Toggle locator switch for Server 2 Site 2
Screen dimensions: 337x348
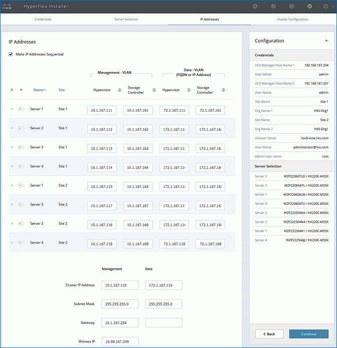pos(21,223)
